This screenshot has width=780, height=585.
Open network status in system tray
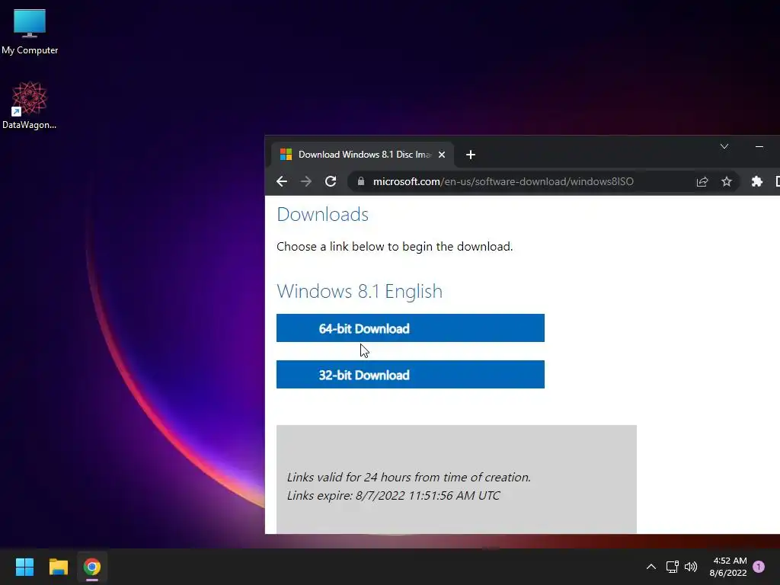point(672,567)
